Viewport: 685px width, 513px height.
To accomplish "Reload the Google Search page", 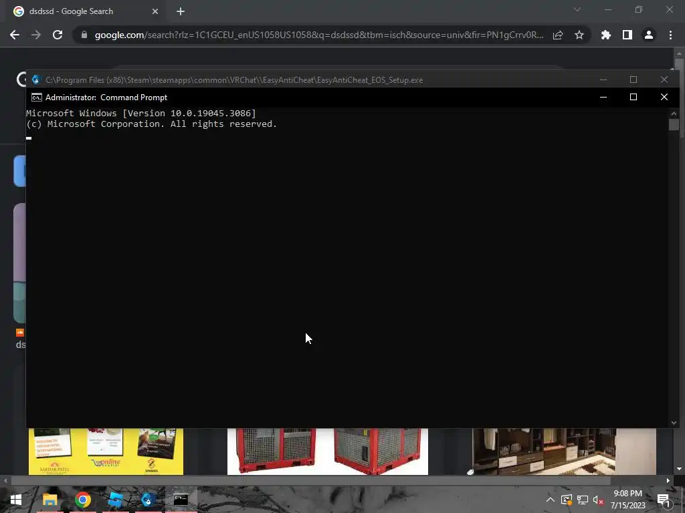I will tap(58, 35).
